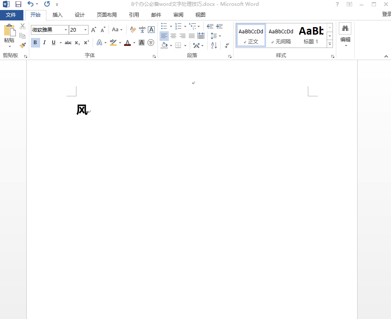Select the 标题 1 style thumbnail
Screen dimensions: 391x319
click(x=311, y=35)
